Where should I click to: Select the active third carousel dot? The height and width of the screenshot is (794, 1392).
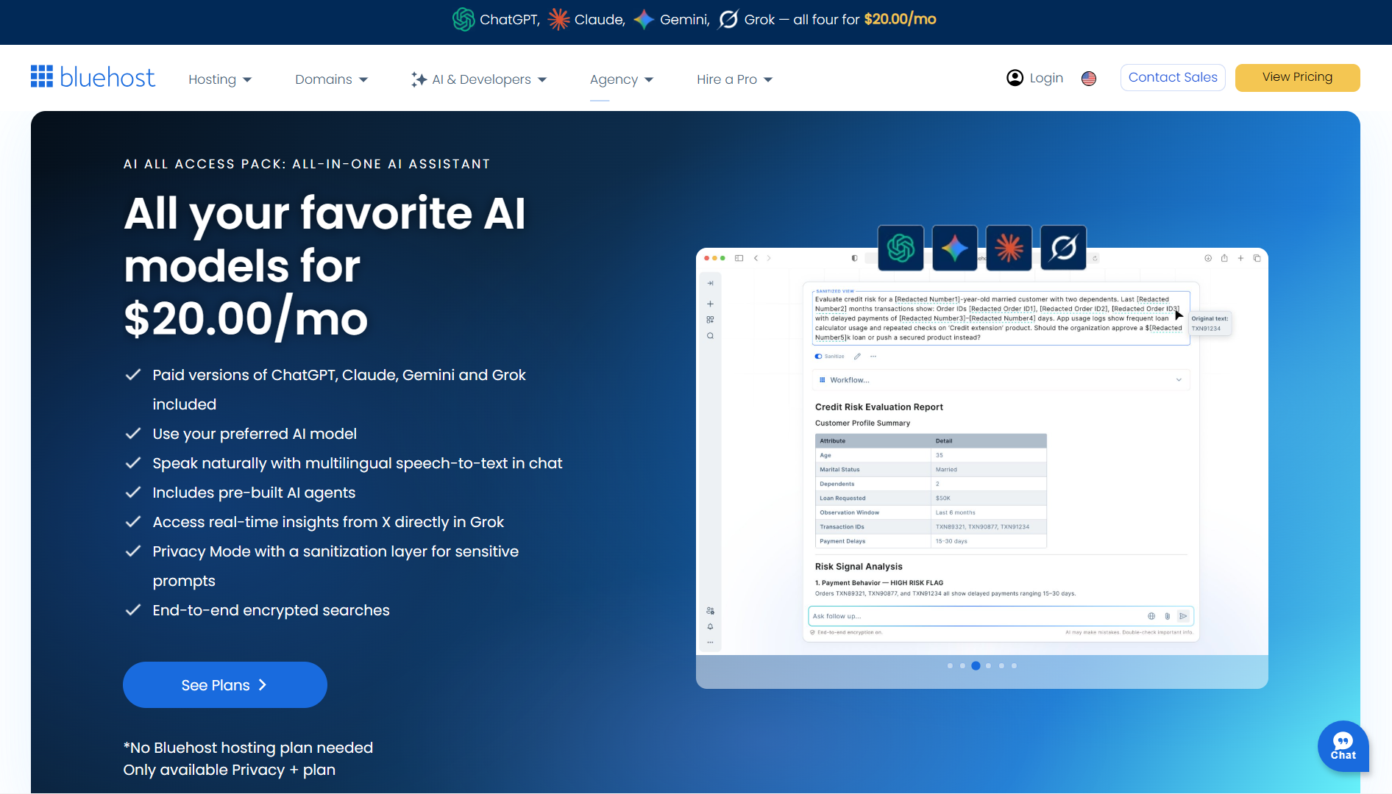click(976, 666)
